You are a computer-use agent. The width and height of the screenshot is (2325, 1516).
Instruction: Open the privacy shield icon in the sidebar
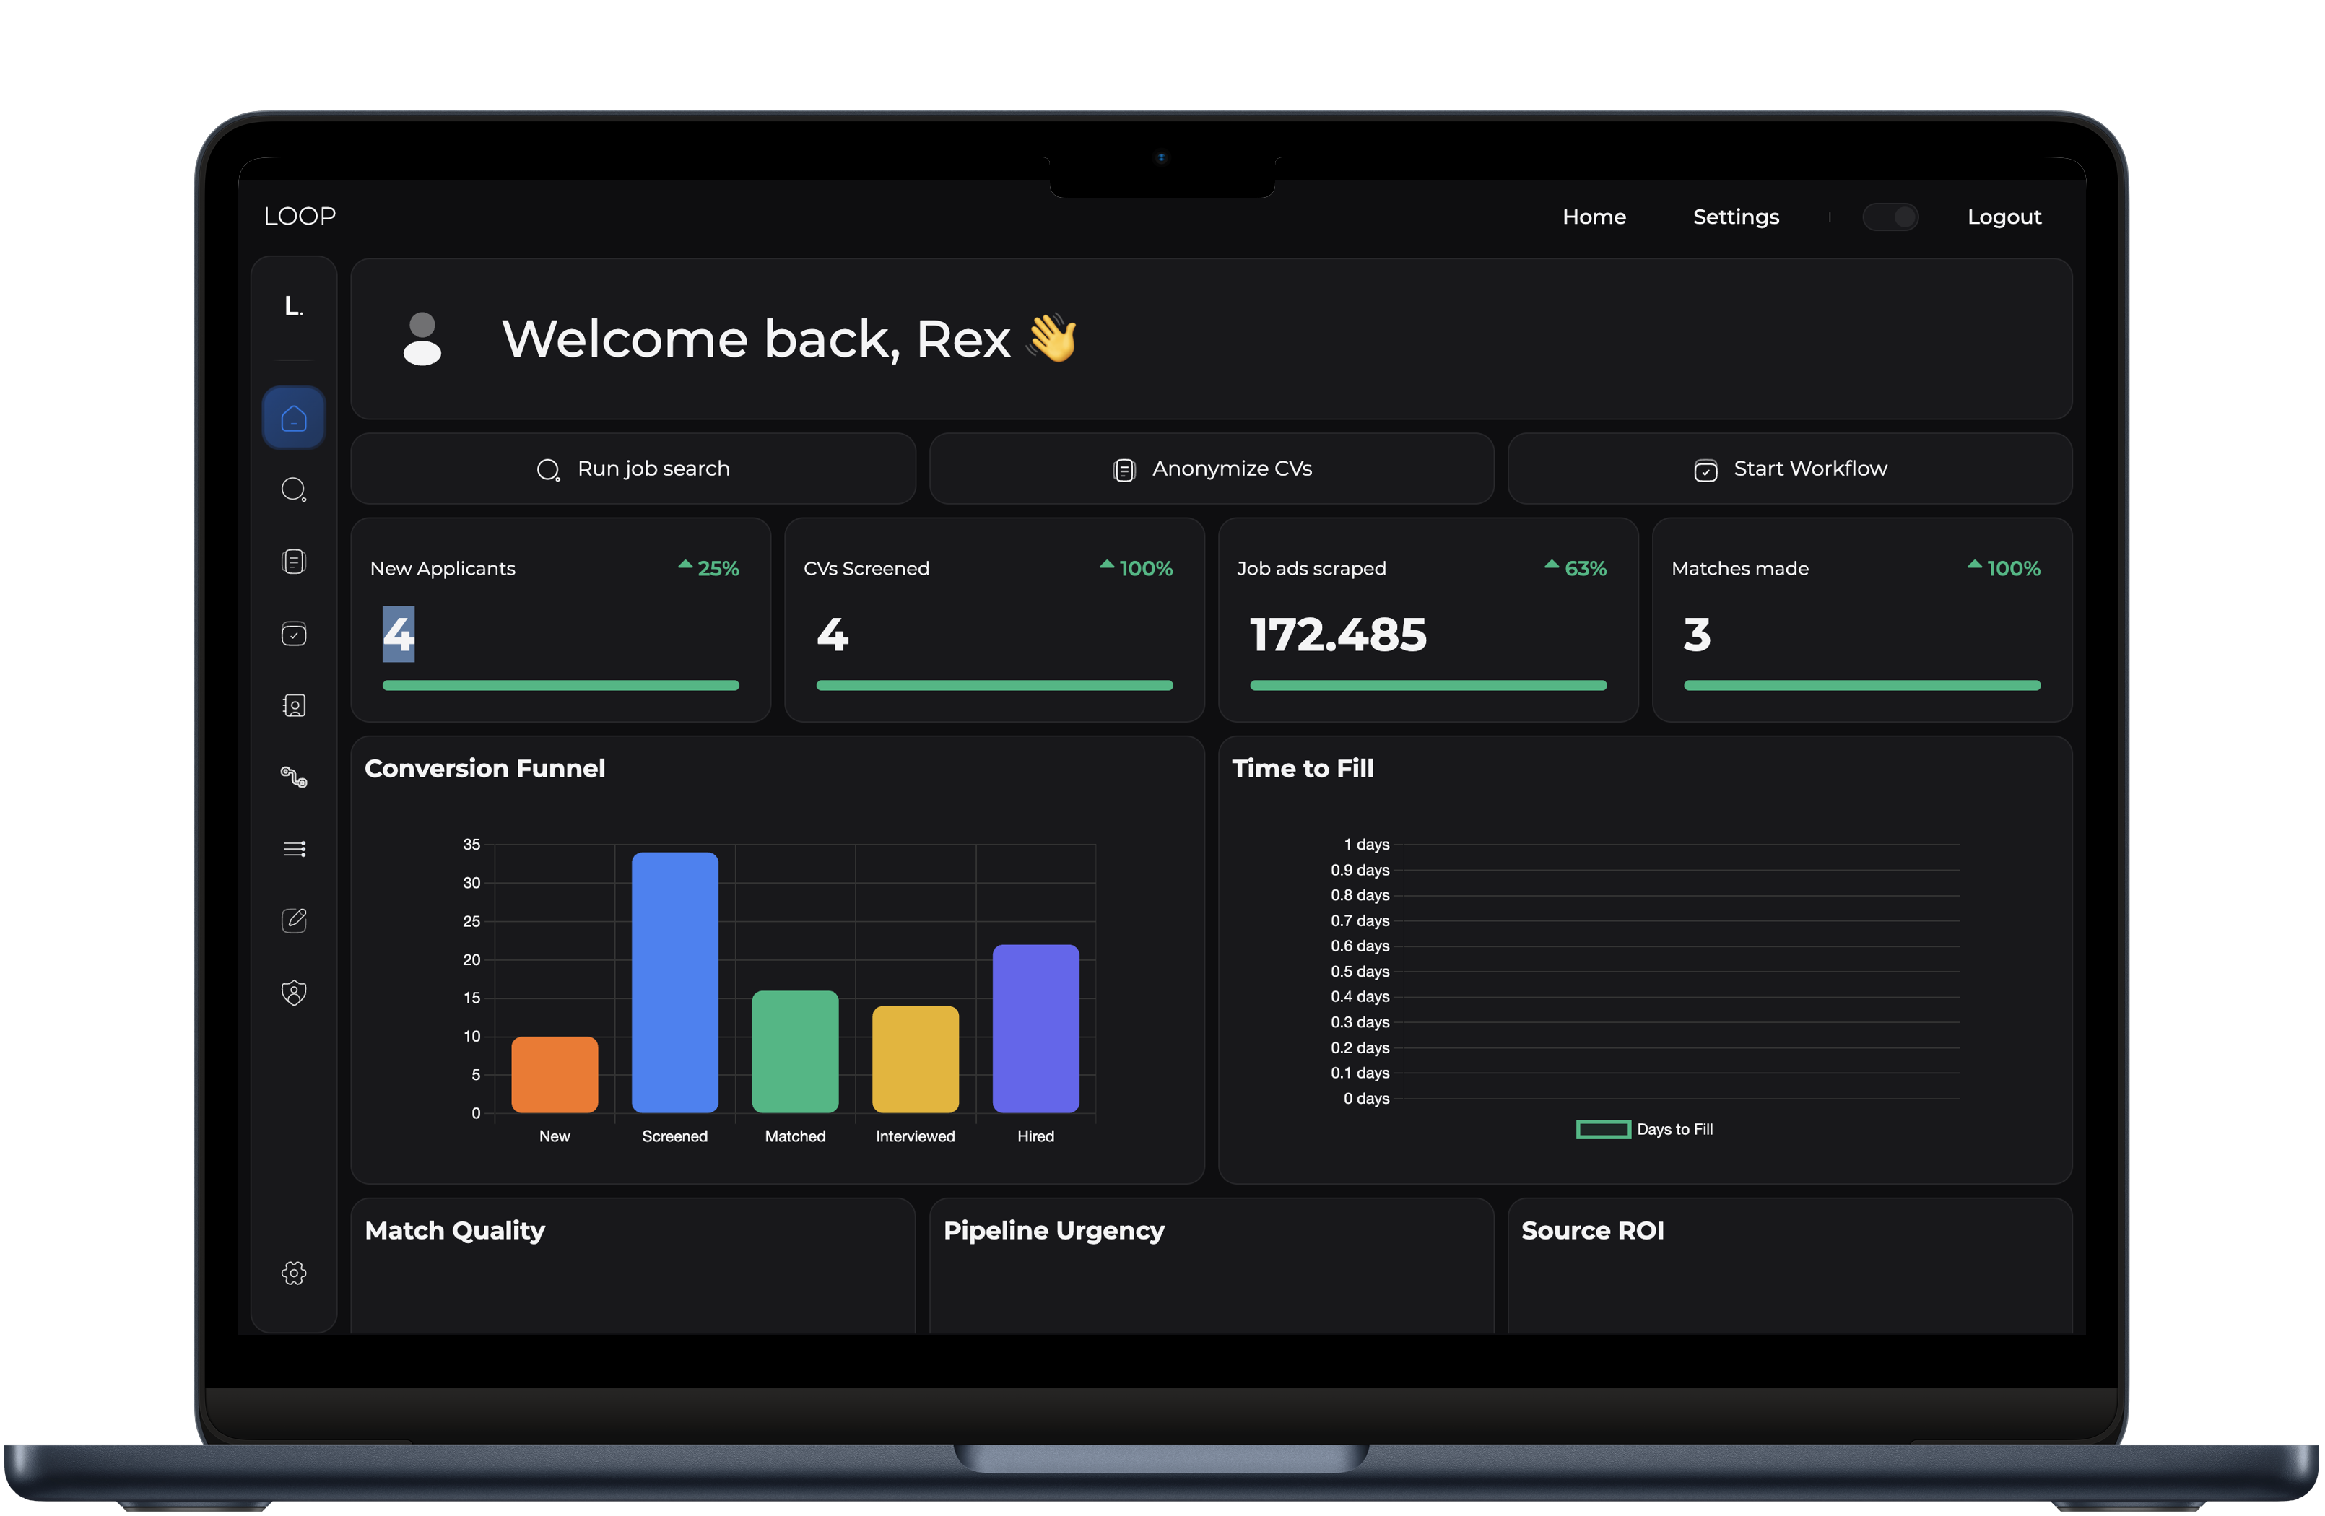point(294,991)
